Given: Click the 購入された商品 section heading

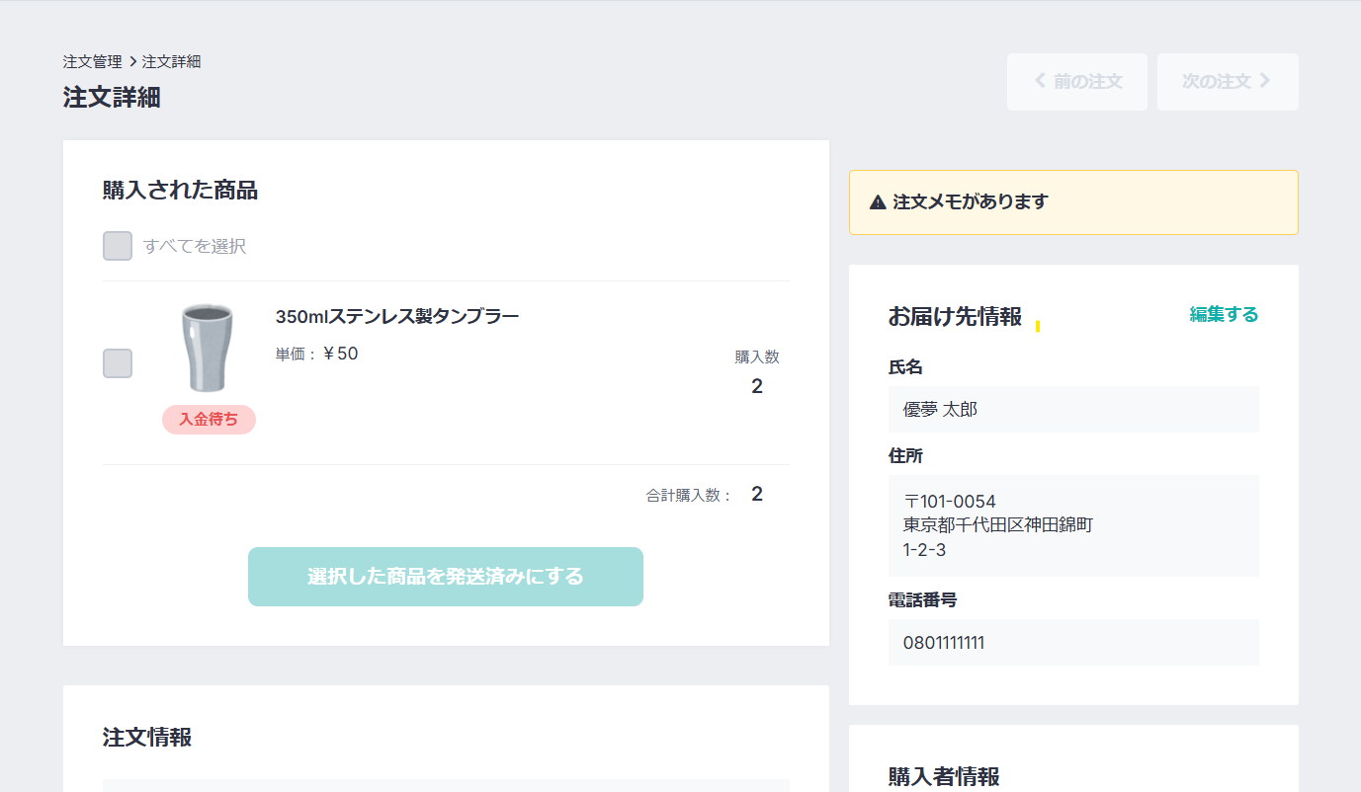Looking at the screenshot, I should point(180,191).
